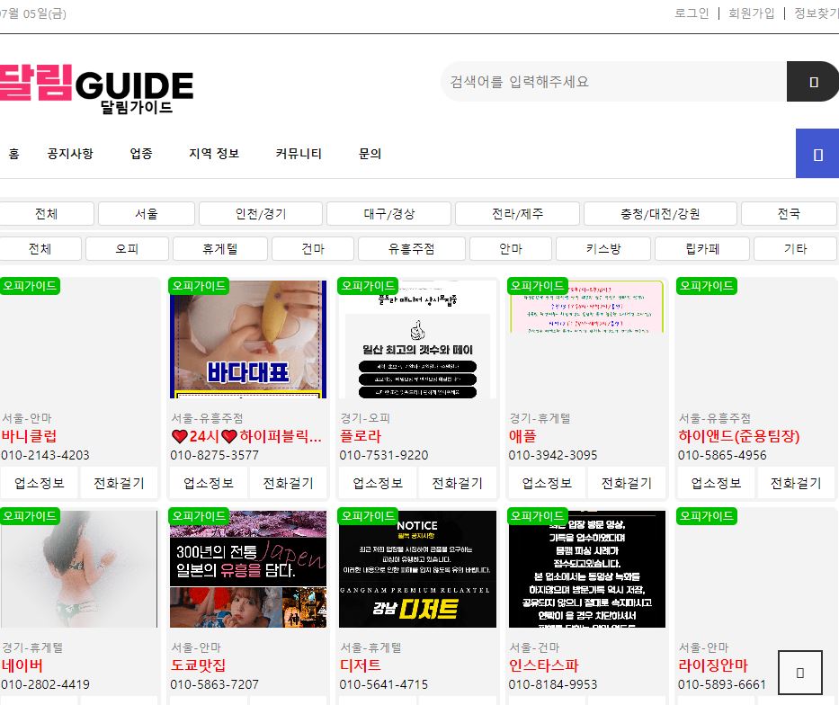Screen dimensions: 839x705
Task: Focus the 검색어를 입력해주세요 search field
Action: pyautogui.click(x=613, y=81)
